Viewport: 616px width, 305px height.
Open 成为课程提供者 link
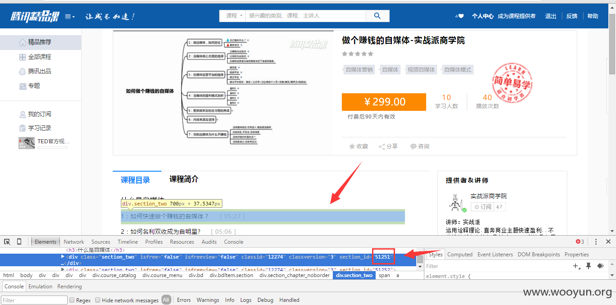coord(516,16)
